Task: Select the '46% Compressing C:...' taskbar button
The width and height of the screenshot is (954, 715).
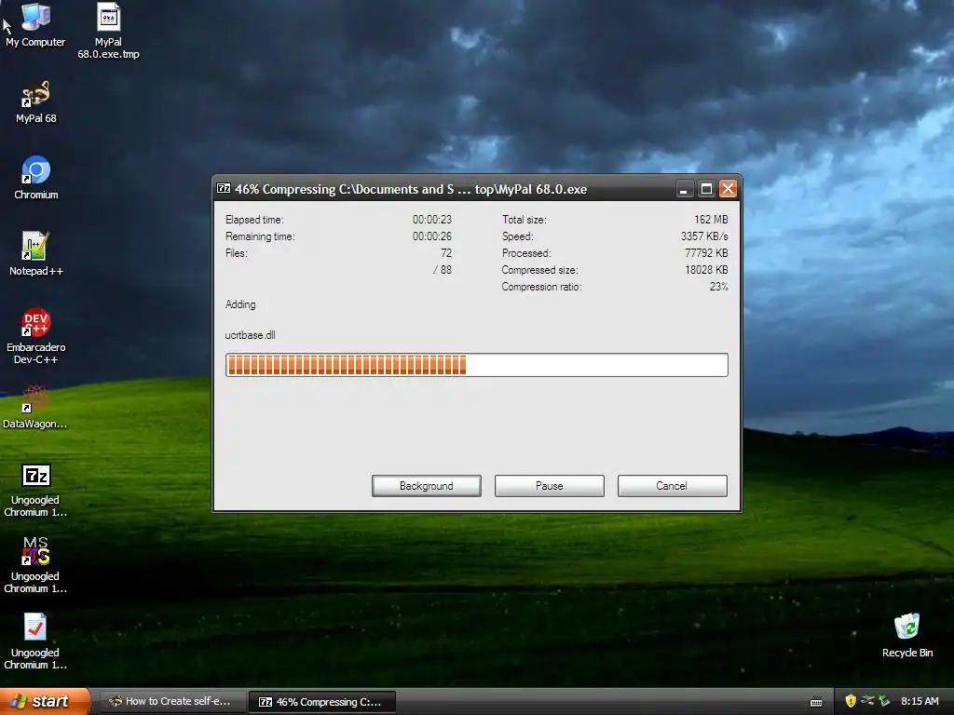Action: (322, 702)
